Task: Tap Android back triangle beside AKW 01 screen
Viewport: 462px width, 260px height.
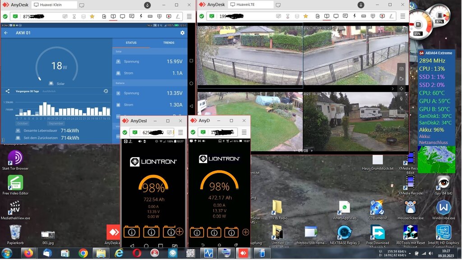Action: (x=191, y=106)
